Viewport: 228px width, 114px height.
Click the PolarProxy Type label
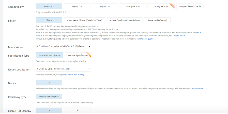point(17,97)
